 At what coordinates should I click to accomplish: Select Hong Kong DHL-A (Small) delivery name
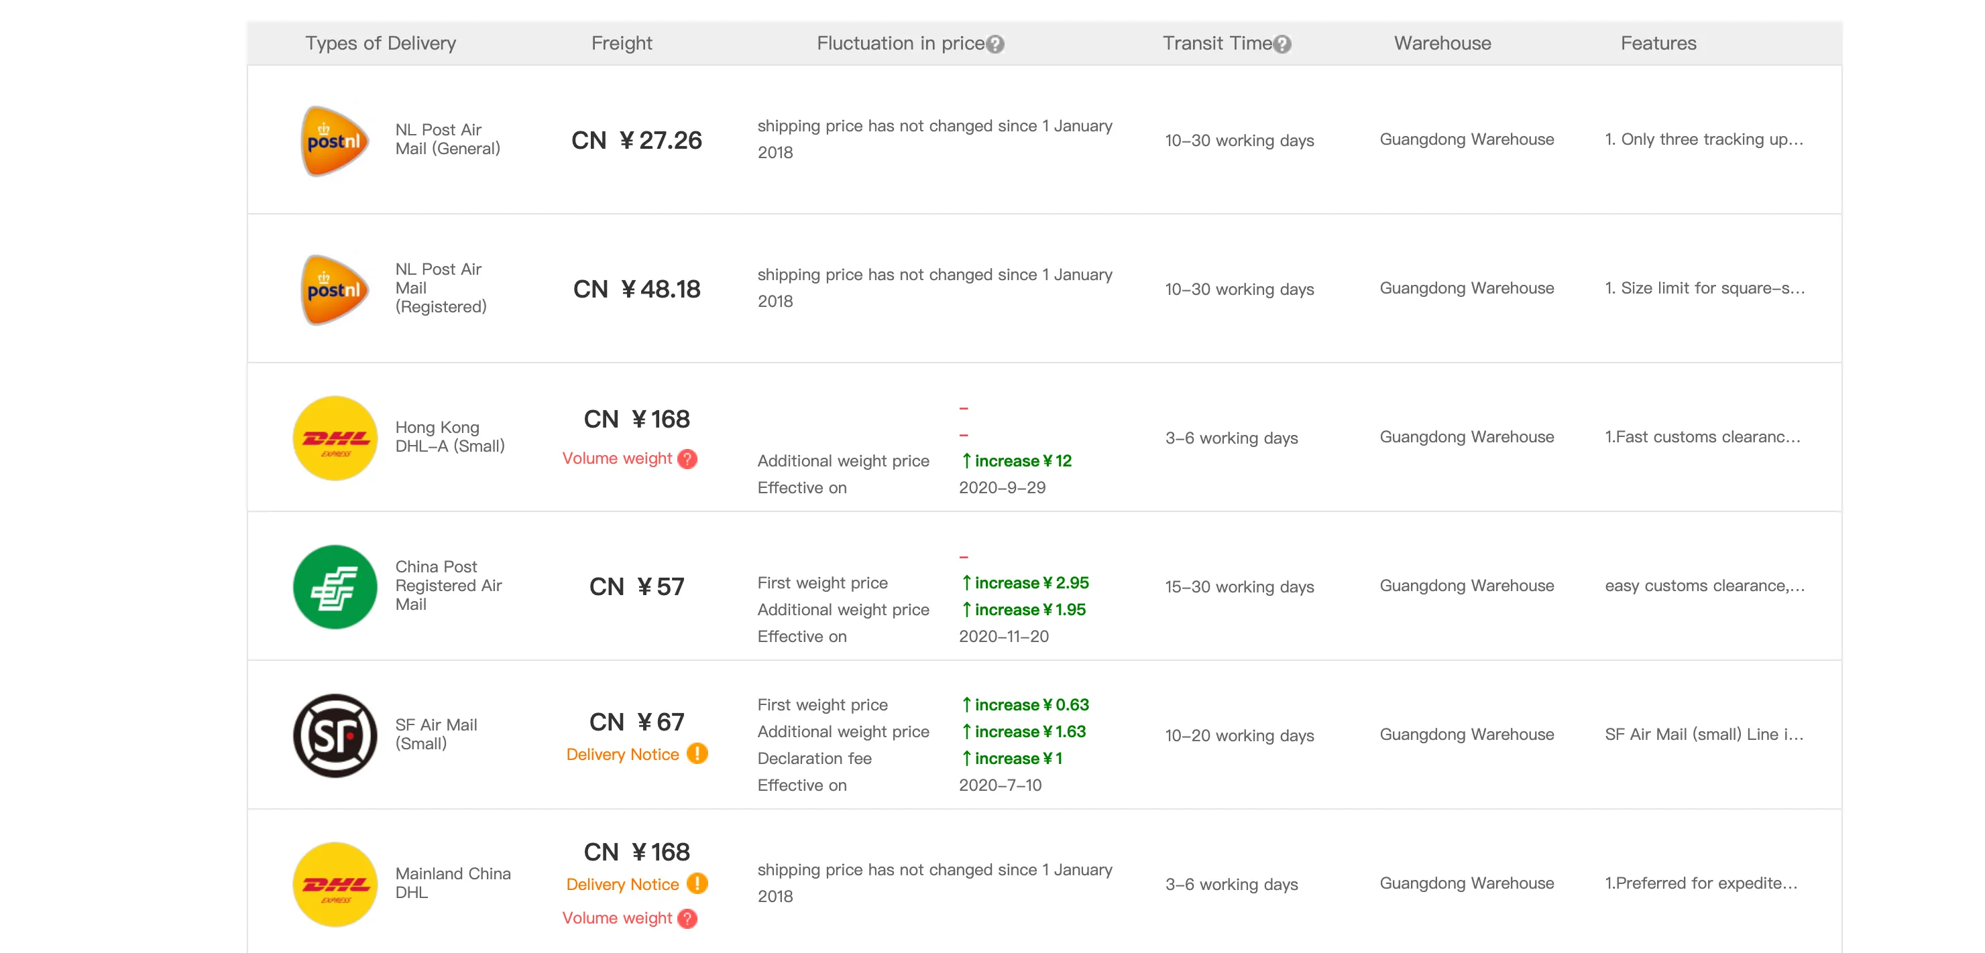(x=450, y=436)
